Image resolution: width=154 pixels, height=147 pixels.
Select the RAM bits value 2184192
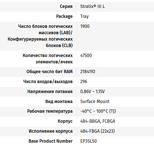click(x=88, y=72)
